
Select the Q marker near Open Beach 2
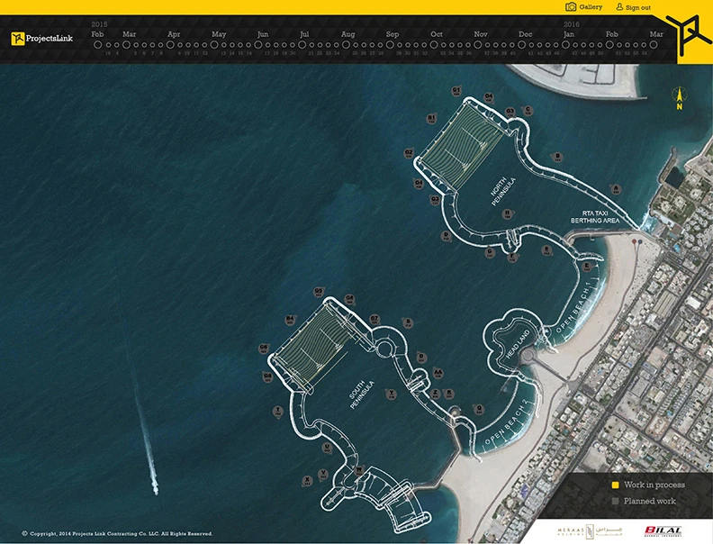(479, 409)
